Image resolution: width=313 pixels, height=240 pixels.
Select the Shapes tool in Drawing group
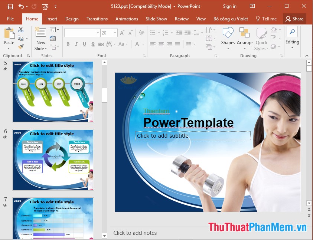click(x=228, y=37)
